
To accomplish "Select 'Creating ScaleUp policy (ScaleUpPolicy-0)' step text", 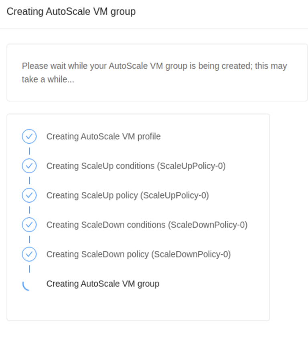I will (x=128, y=195).
